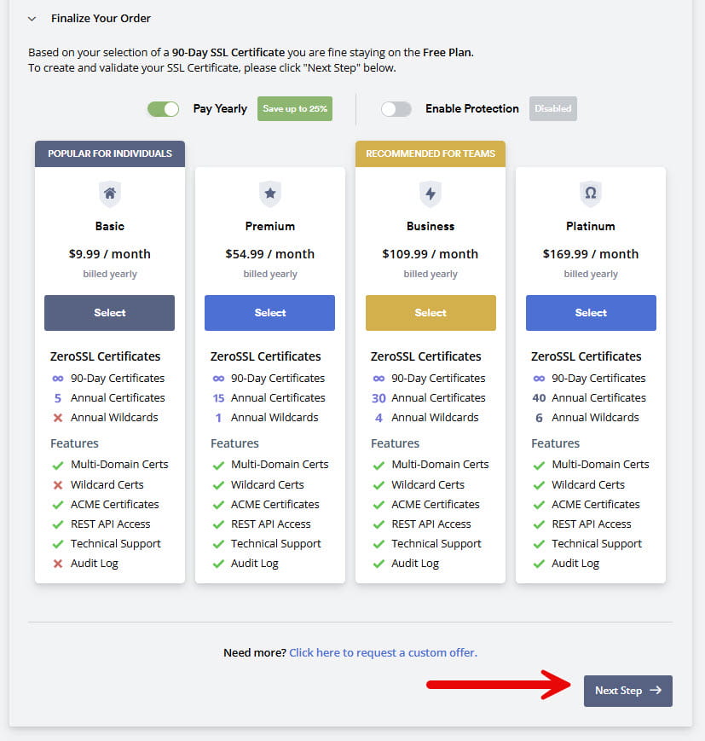This screenshot has width=705, height=741.
Task: Click the checkmark beside Basic Multi-Domain Certs
Action: (58, 466)
